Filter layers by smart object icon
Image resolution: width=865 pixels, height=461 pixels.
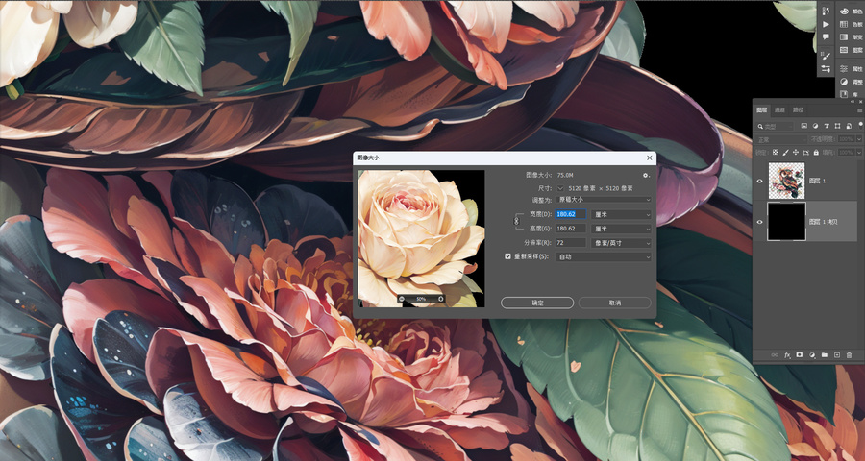[849, 126]
